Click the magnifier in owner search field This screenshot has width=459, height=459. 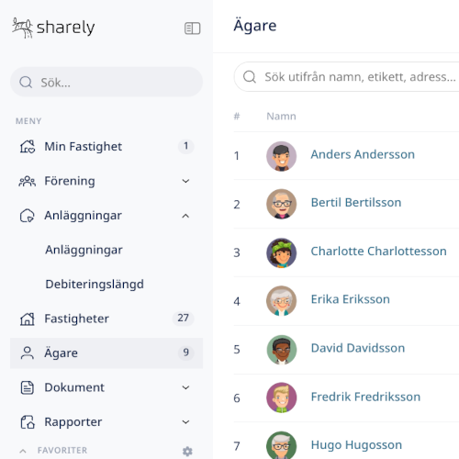[x=250, y=77]
